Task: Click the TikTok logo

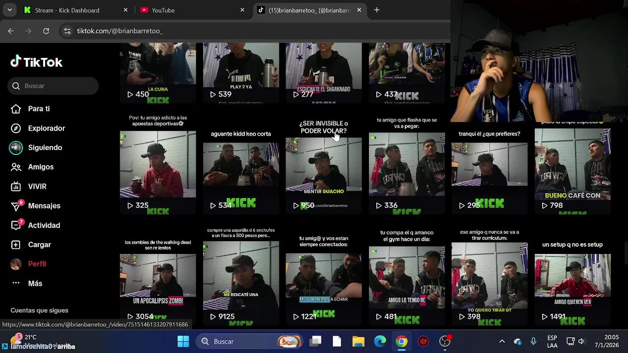Action: pos(36,62)
